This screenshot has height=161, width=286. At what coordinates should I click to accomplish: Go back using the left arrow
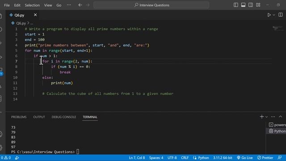[80, 5]
